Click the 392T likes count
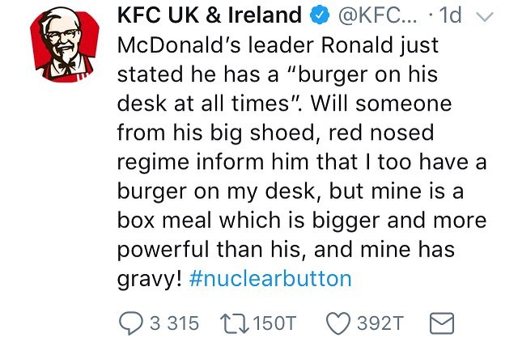 tap(380, 323)
